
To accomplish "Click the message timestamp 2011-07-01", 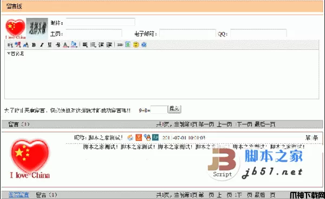I will point(184,138).
